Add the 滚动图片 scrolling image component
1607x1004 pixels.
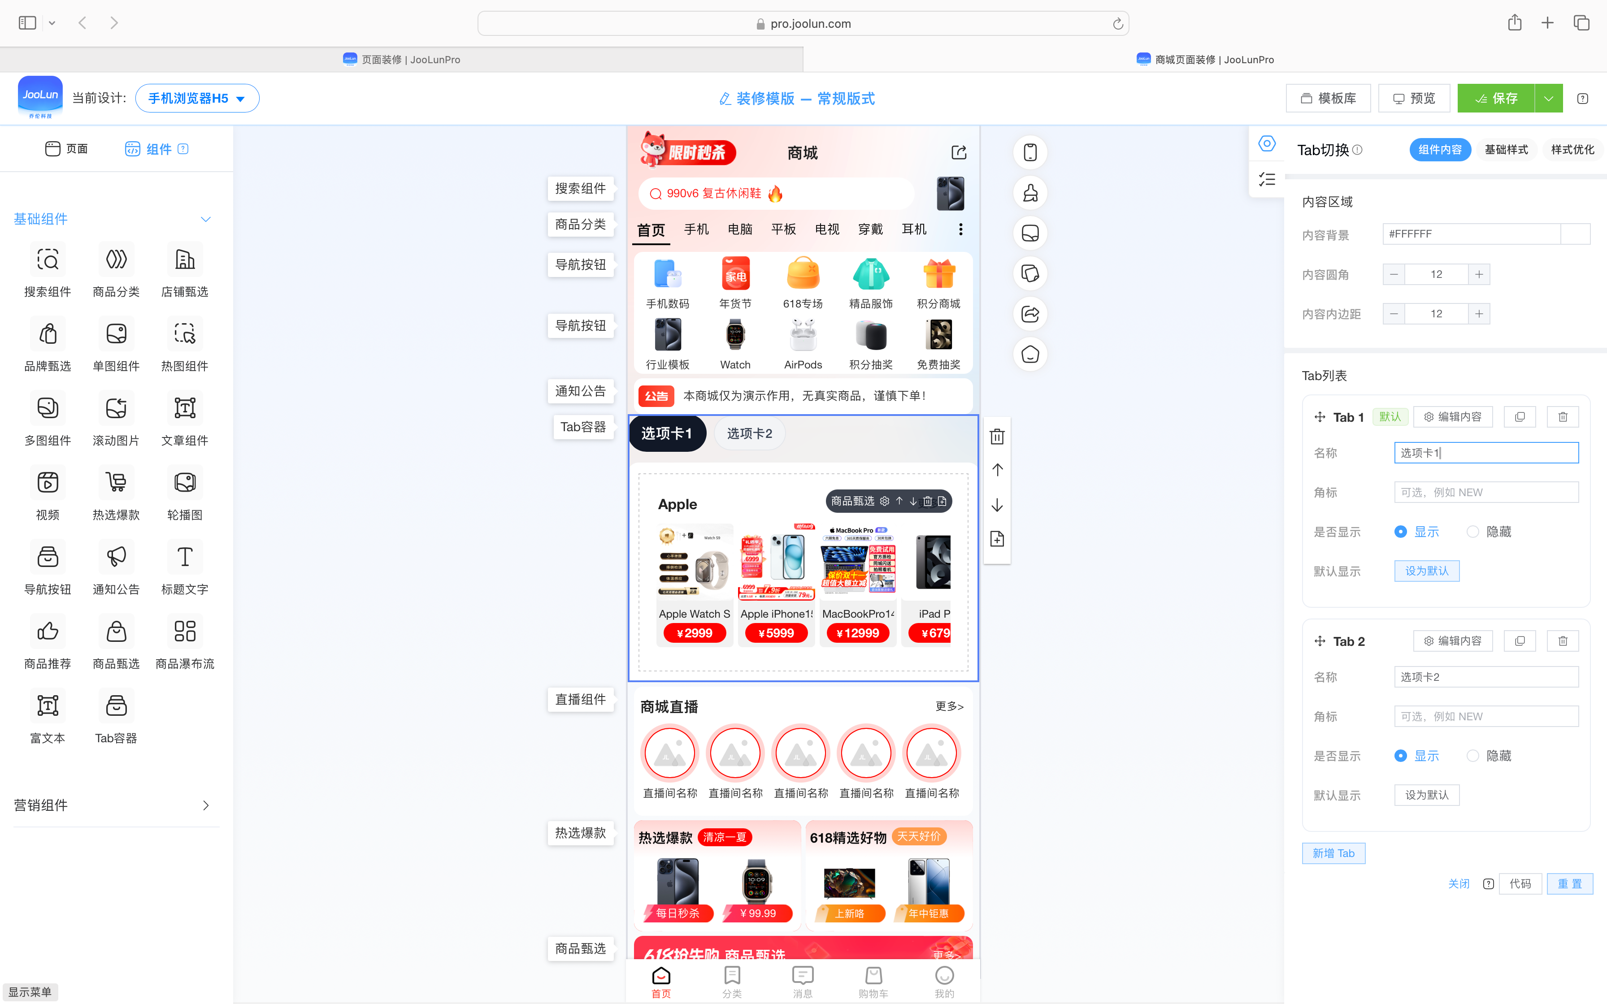point(116,408)
